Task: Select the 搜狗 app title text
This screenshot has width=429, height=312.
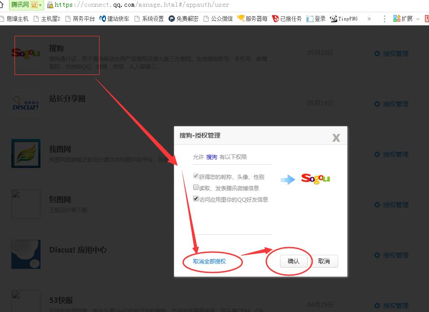Action: [x=56, y=49]
